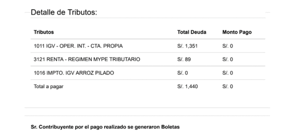This screenshot has width=302, height=139.
Task: Click the S/. 1,351 total deuda value
Action: (x=187, y=46)
